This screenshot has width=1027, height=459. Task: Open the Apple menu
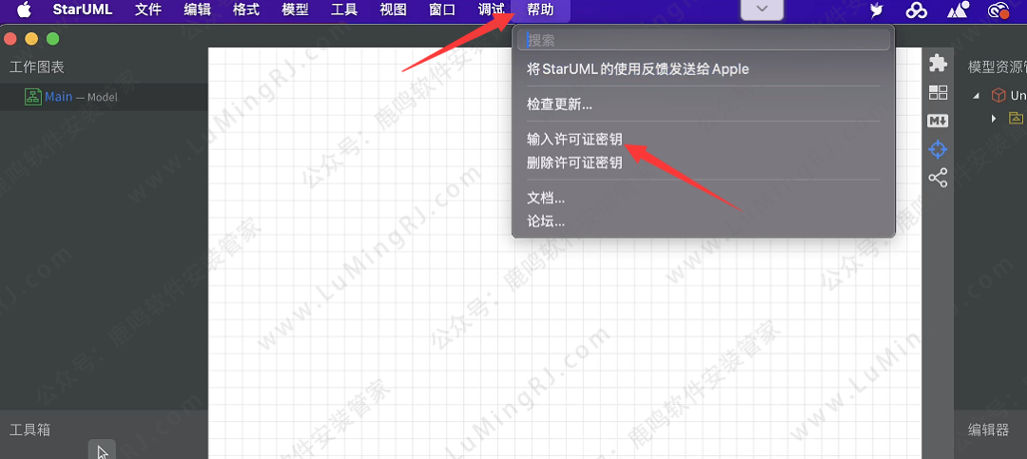point(24,10)
